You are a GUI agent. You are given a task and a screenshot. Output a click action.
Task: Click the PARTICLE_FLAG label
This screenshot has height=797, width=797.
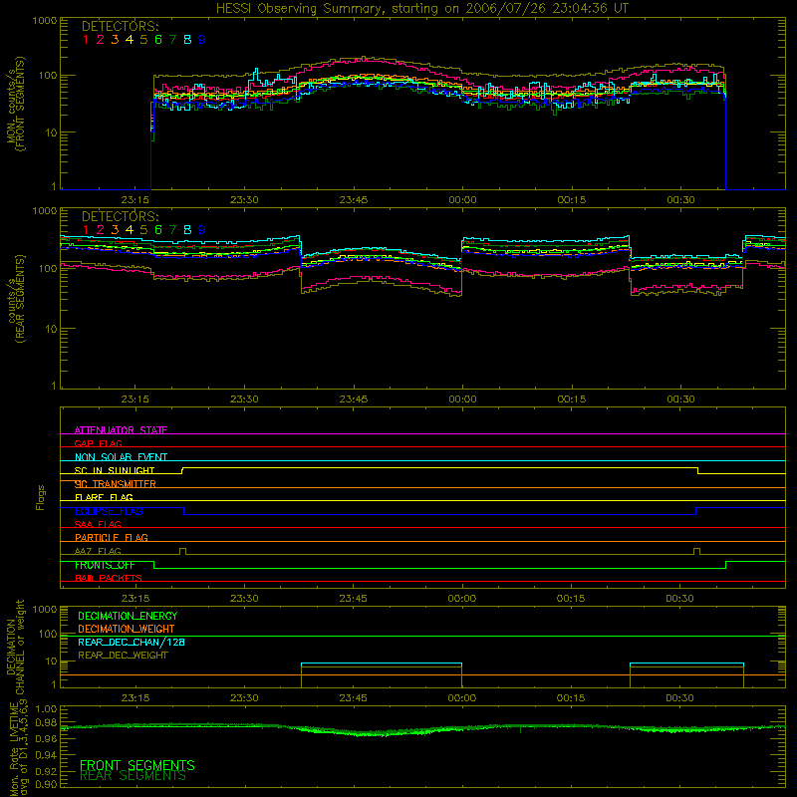click(112, 538)
